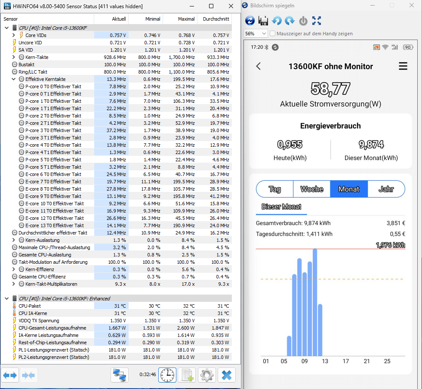Screen dimensions: 422x389
Task: Click the 58,77 current power reading
Action: point(330,89)
